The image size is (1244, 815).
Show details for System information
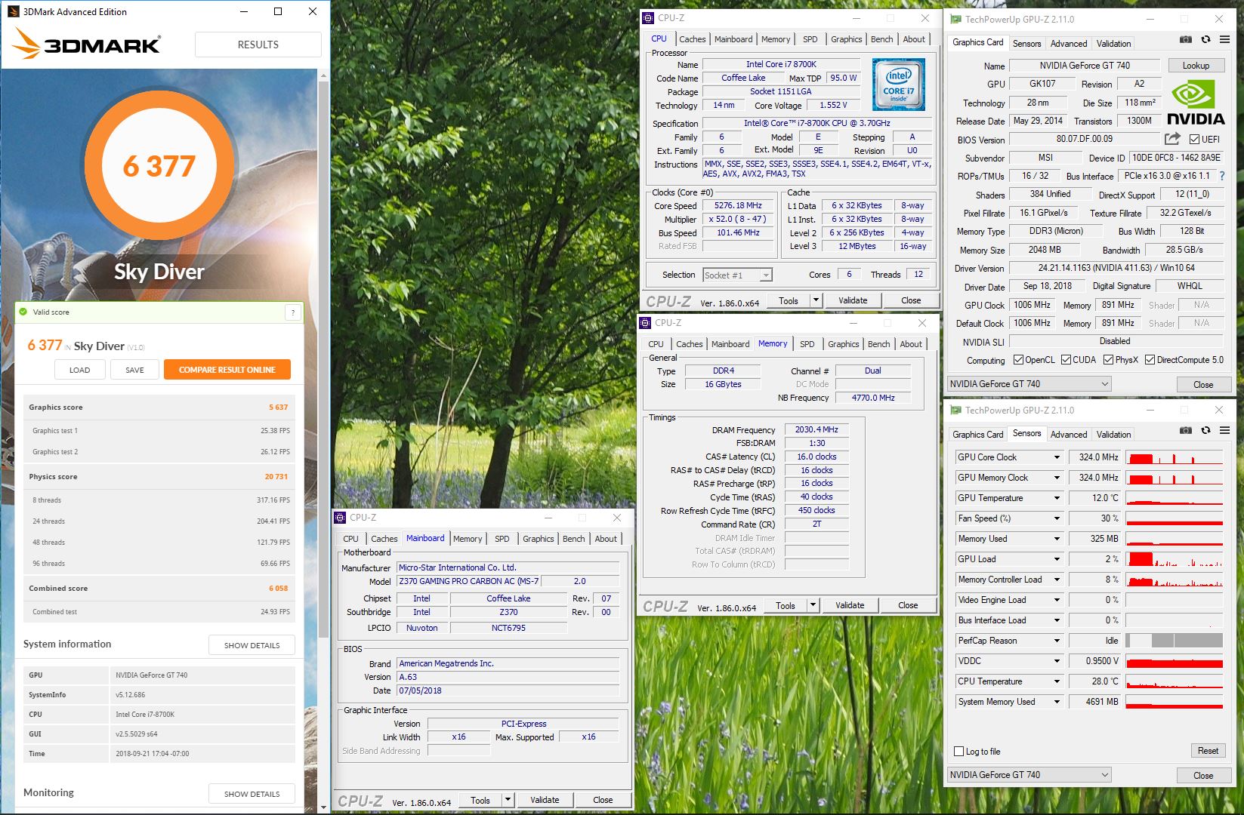tap(252, 645)
